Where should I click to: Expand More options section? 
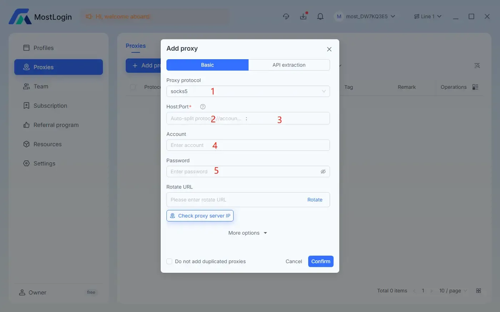pos(248,233)
